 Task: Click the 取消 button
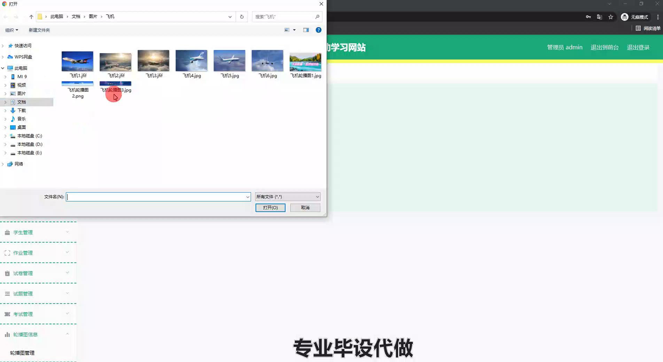[305, 207]
